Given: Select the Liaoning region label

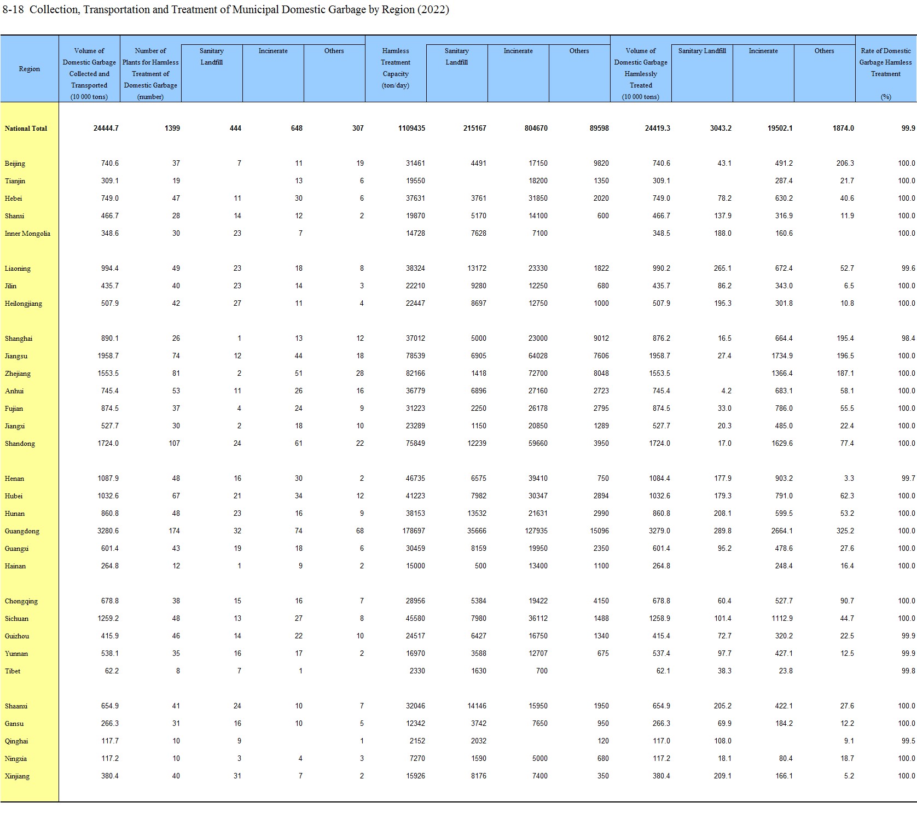Looking at the screenshot, I should tap(18, 269).
